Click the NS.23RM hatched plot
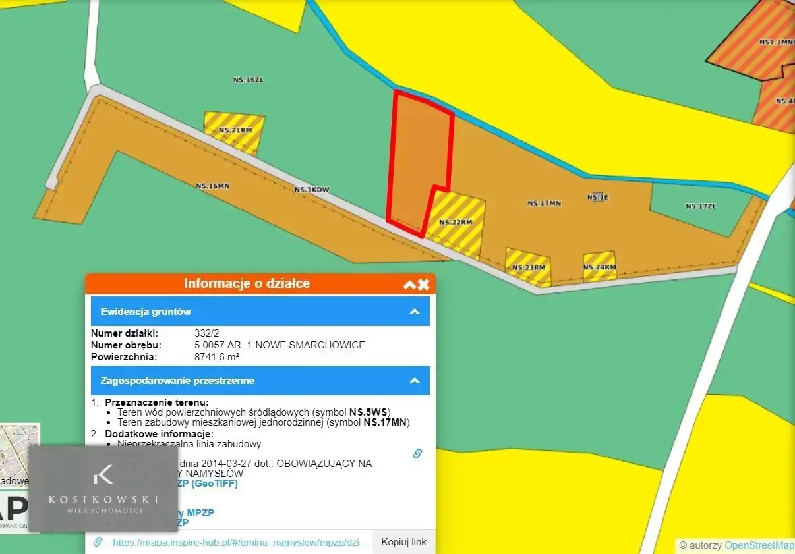This screenshot has height=554, width=795. pyautogui.click(x=528, y=267)
